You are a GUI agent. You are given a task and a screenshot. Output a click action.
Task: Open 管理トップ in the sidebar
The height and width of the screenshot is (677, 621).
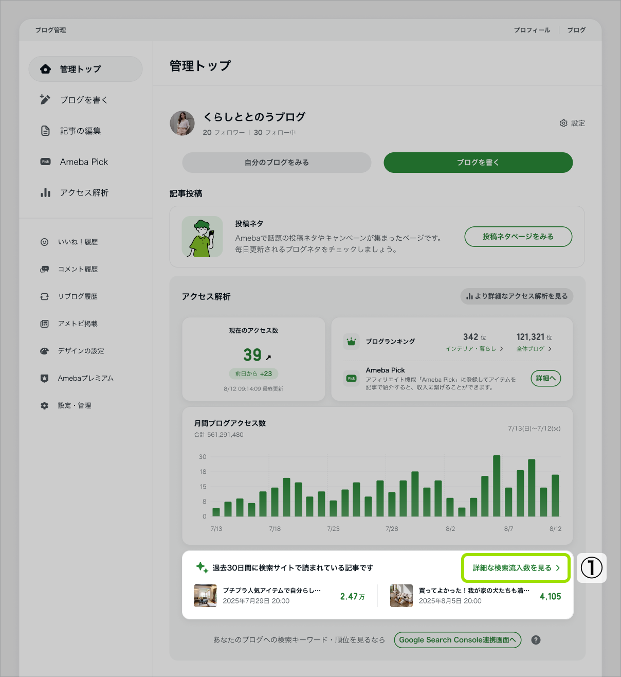pos(85,69)
